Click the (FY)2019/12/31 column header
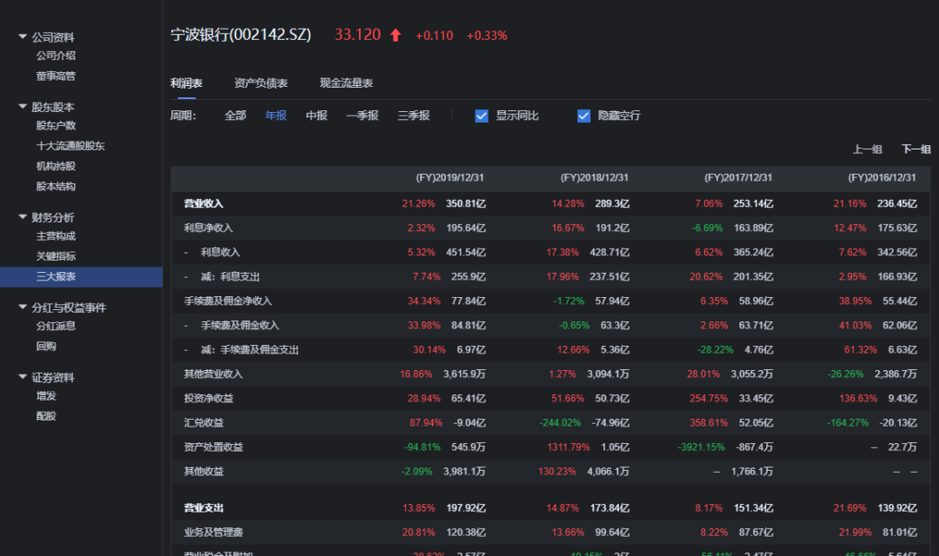The image size is (939, 556). pos(450,178)
